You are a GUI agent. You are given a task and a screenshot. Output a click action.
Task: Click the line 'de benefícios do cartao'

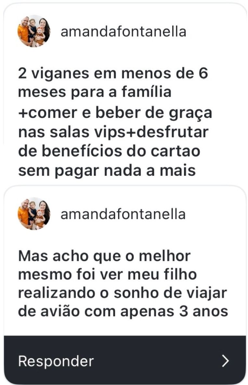point(109,151)
